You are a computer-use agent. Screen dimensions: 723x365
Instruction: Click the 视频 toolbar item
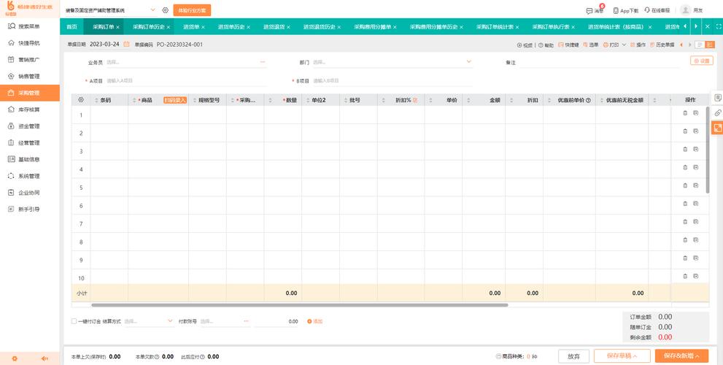coord(525,45)
